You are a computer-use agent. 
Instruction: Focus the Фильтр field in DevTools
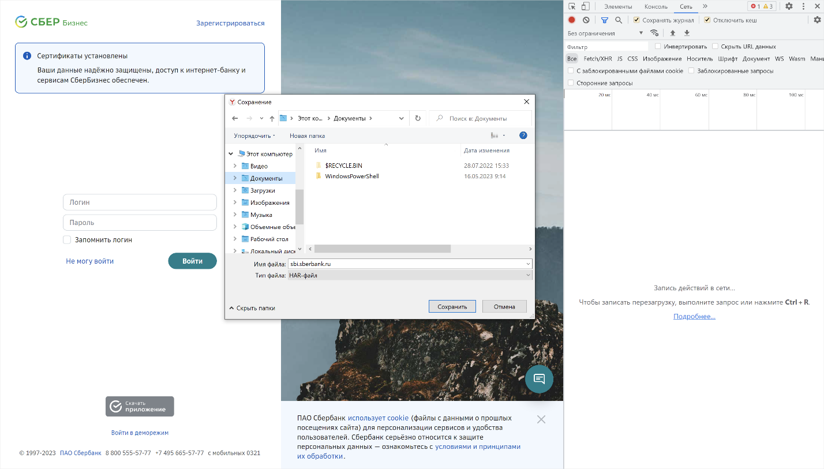[x=606, y=46]
